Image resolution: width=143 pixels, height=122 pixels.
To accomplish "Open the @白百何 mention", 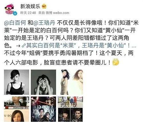I will (15, 23).
